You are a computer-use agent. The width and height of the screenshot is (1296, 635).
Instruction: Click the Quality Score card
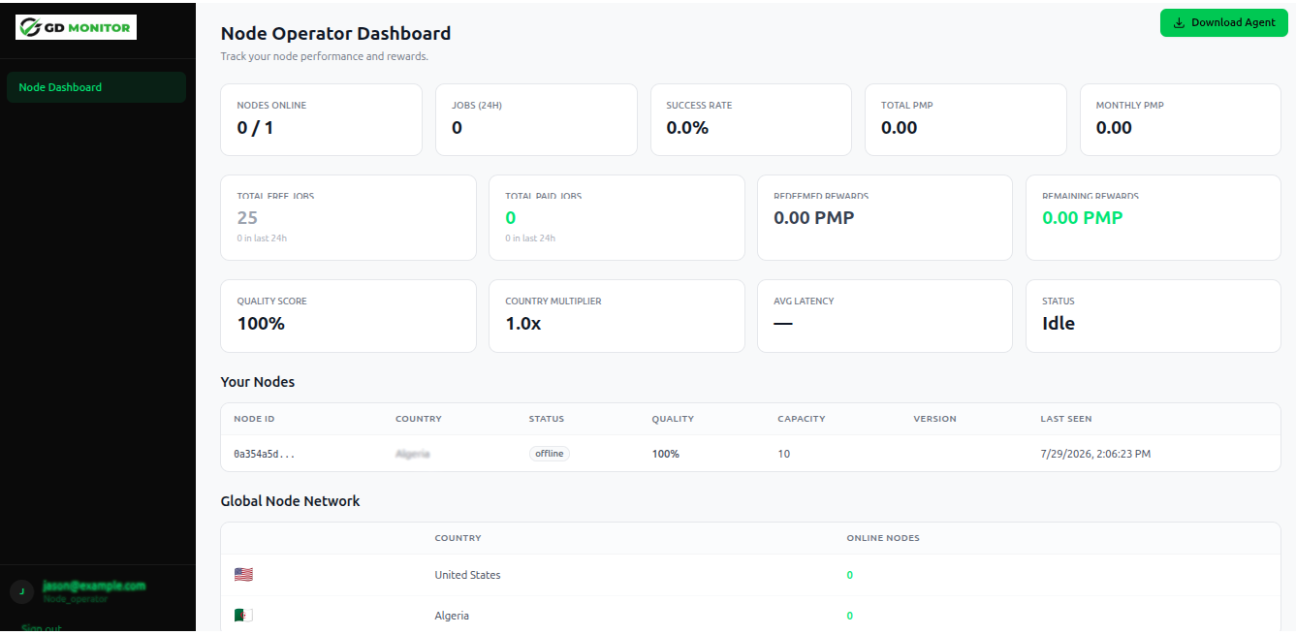tap(348, 316)
